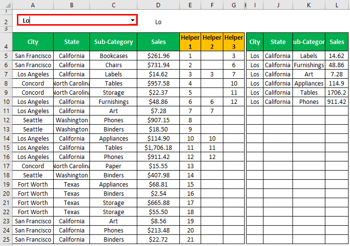Screen dimensions: 350x246
Task: Select cell showing $213.48
Action: (x=158, y=230)
